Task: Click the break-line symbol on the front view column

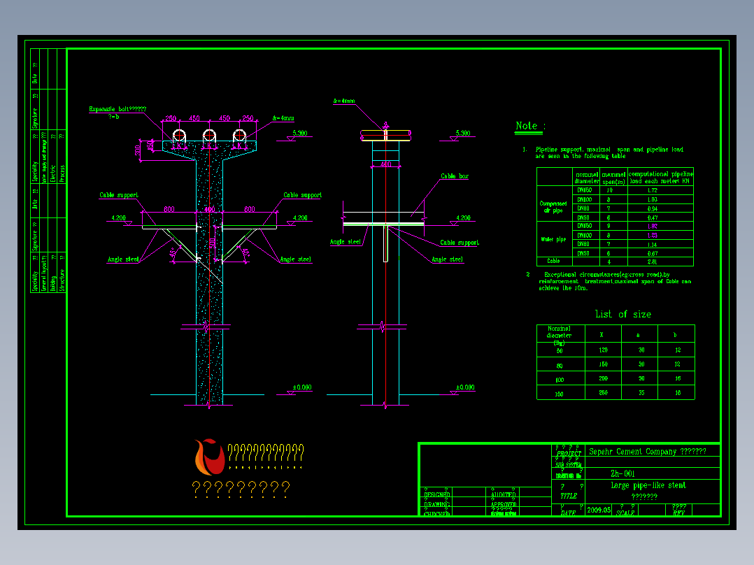Action: pos(206,327)
